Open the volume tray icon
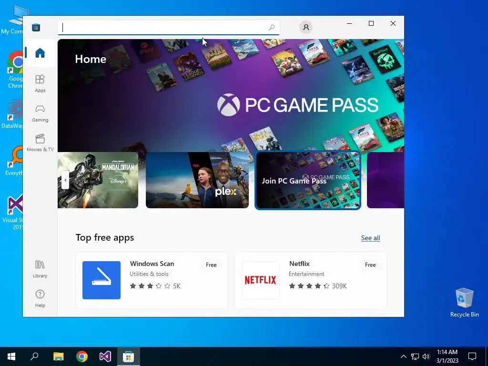 (426, 356)
